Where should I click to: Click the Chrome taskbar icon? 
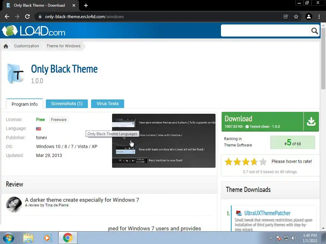68,238
